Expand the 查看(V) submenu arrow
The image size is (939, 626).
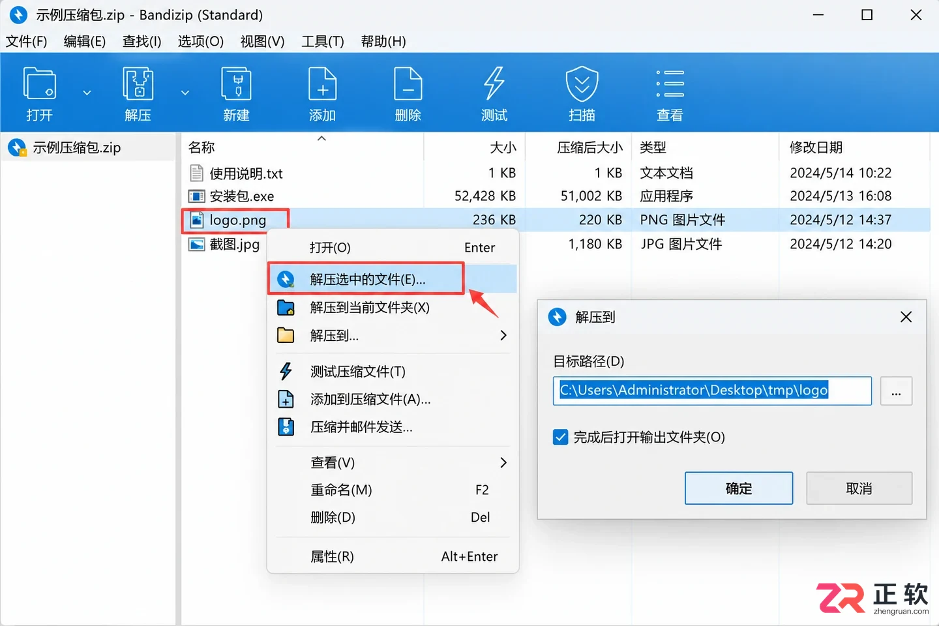point(503,462)
